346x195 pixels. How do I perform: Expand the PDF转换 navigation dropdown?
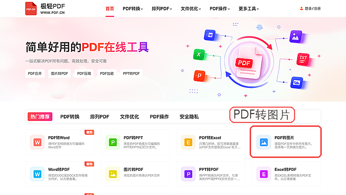tap(133, 8)
